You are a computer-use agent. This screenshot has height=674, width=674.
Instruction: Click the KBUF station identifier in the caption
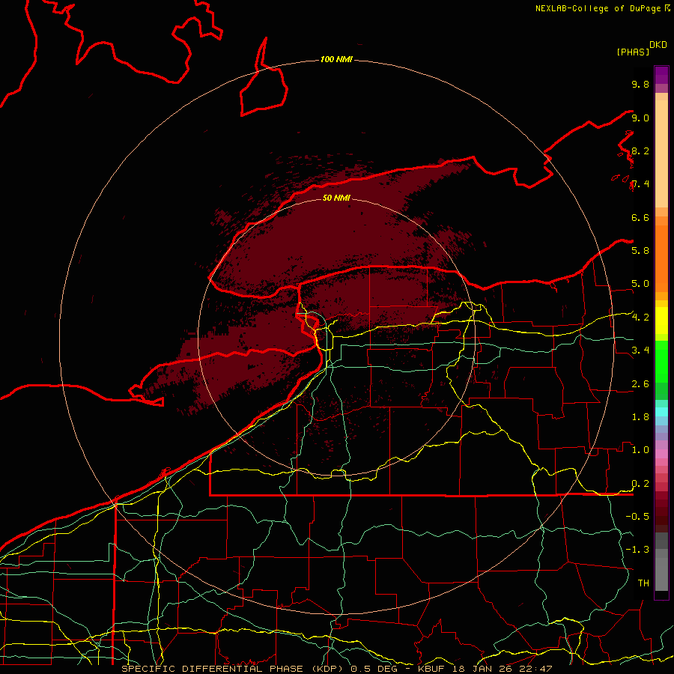(x=431, y=669)
